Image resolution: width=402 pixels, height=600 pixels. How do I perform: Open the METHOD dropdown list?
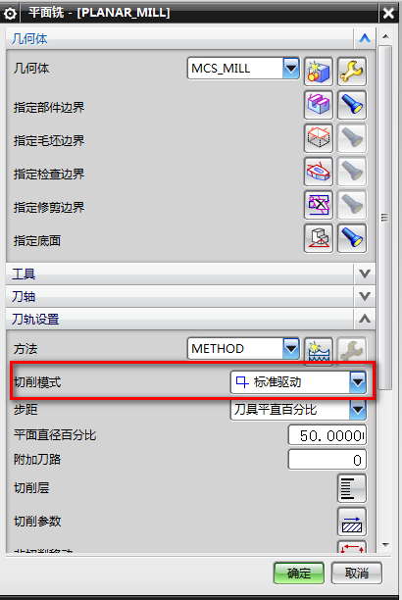click(291, 348)
